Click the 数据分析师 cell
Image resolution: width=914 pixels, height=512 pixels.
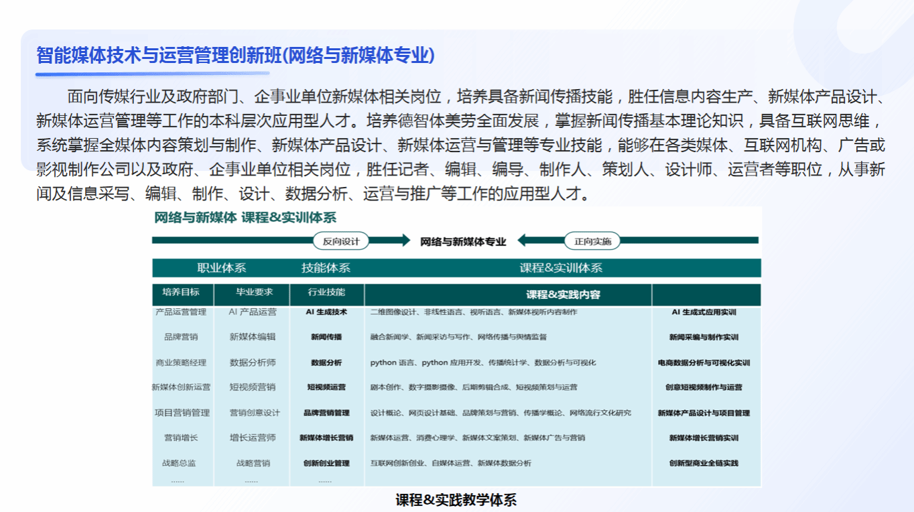[253, 363]
